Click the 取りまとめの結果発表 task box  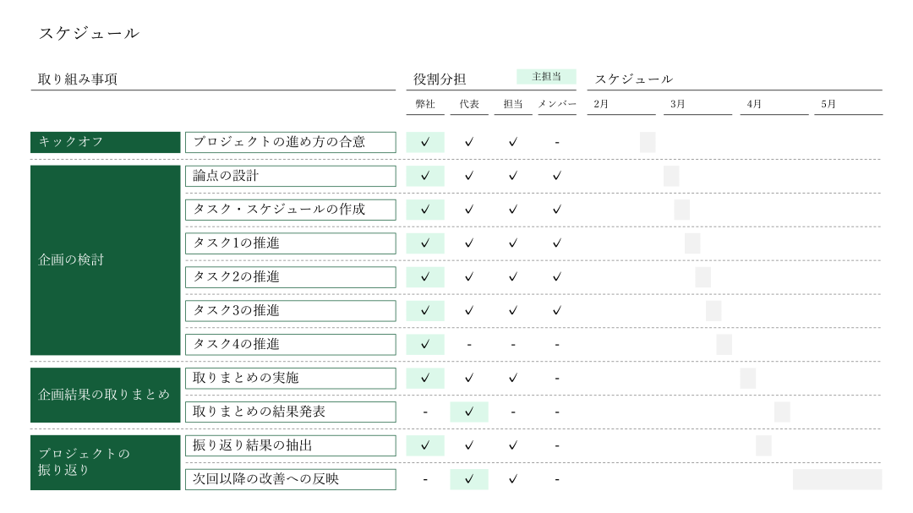[x=290, y=412]
